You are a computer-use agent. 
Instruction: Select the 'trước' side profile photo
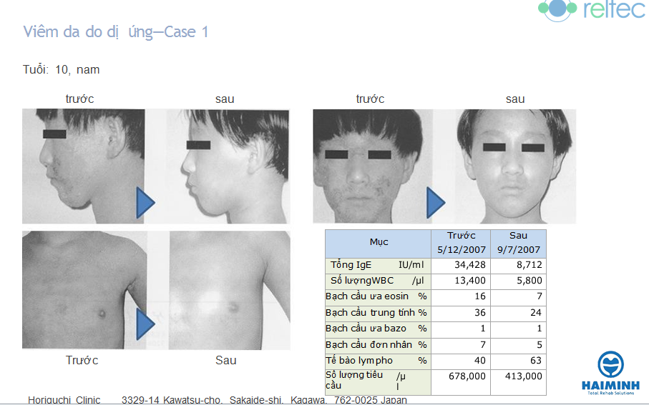[83, 166]
